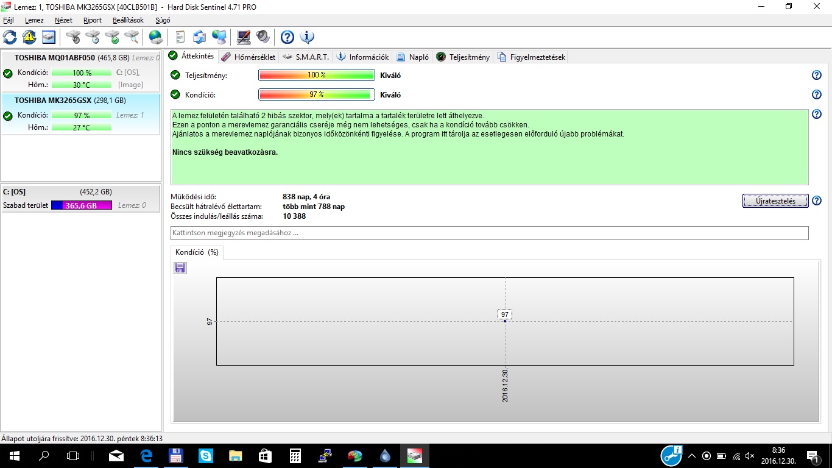The image size is (832, 468).
Task: Click help icon next to Kondíció row
Action: coord(817,94)
